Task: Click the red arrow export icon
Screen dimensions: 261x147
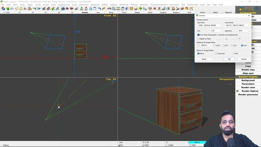Action: click(86, 9)
